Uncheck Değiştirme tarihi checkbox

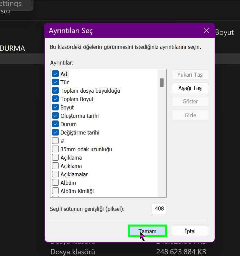pyautogui.click(x=55, y=132)
